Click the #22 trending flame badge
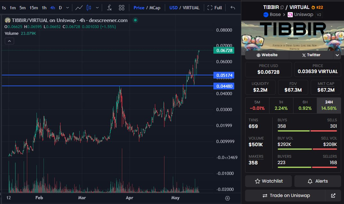Viewport: 344px width, 204px height. tap(317, 7)
